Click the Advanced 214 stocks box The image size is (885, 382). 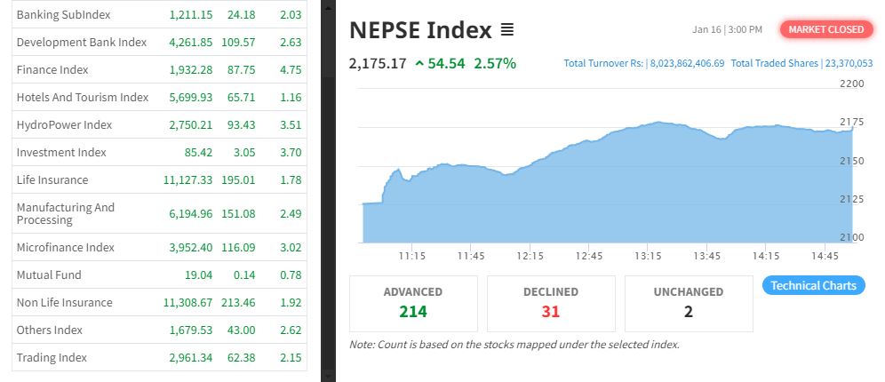click(413, 303)
